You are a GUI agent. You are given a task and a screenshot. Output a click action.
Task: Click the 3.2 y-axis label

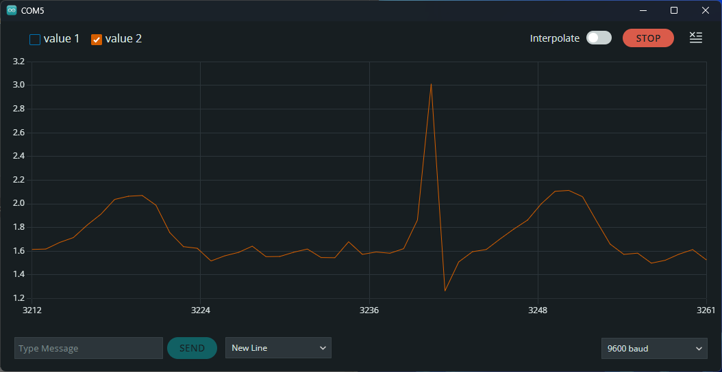tap(18, 62)
